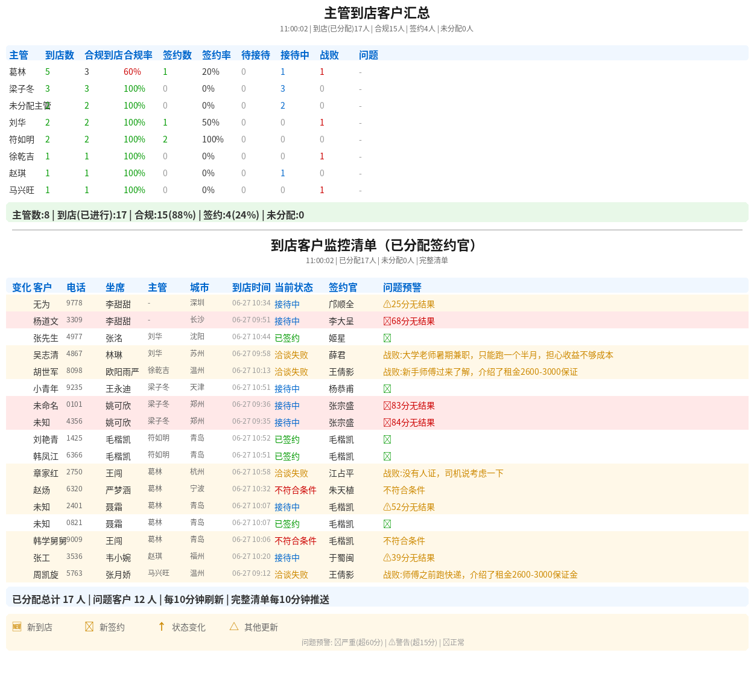This screenshot has width=754, height=676.
Task: Click the title 主管到店客户汇总
Action: 377,13
